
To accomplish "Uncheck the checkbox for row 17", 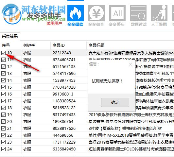I will click(4, 101).
